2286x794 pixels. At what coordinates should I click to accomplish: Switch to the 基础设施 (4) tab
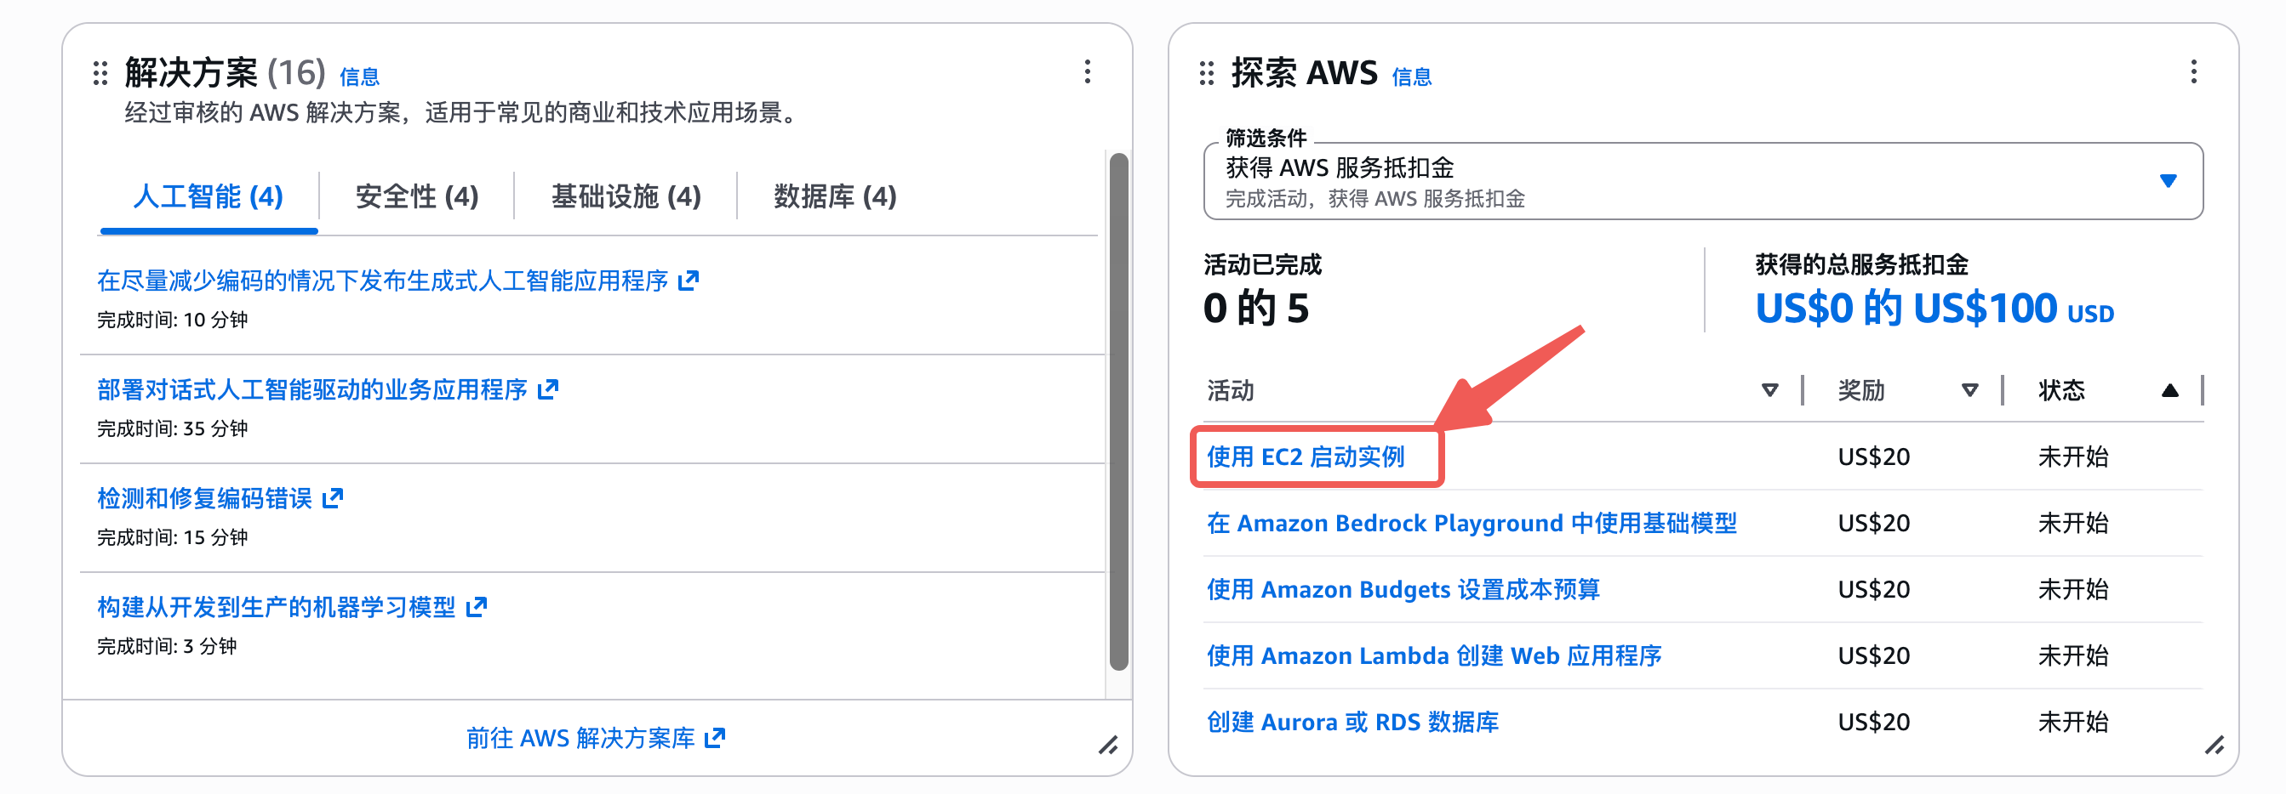(626, 196)
